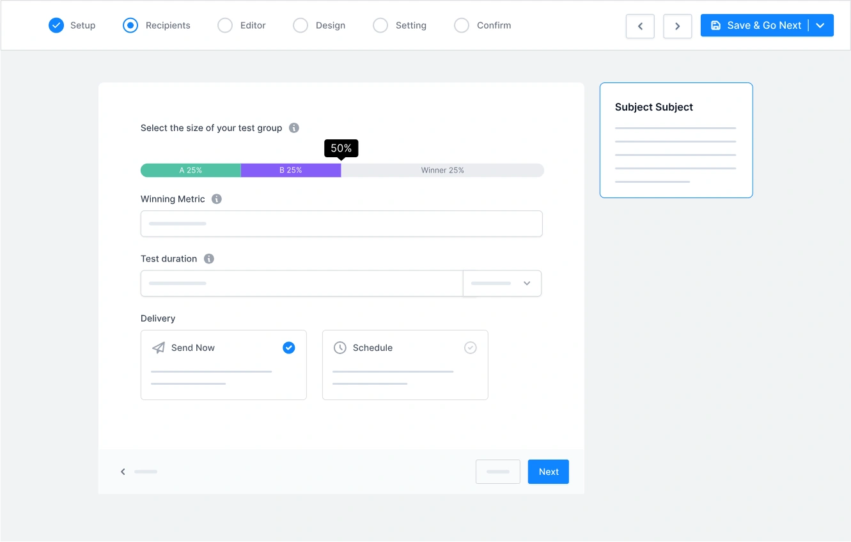
Task: Click the back chevron in the card footer
Action: coord(123,472)
